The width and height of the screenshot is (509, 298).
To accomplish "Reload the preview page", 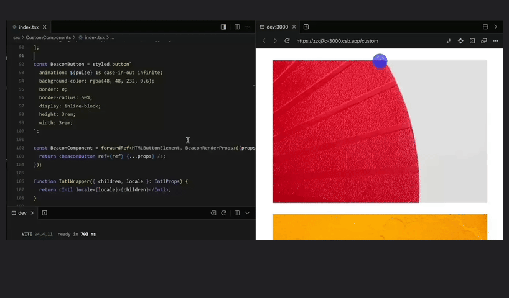I will [287, 41].
